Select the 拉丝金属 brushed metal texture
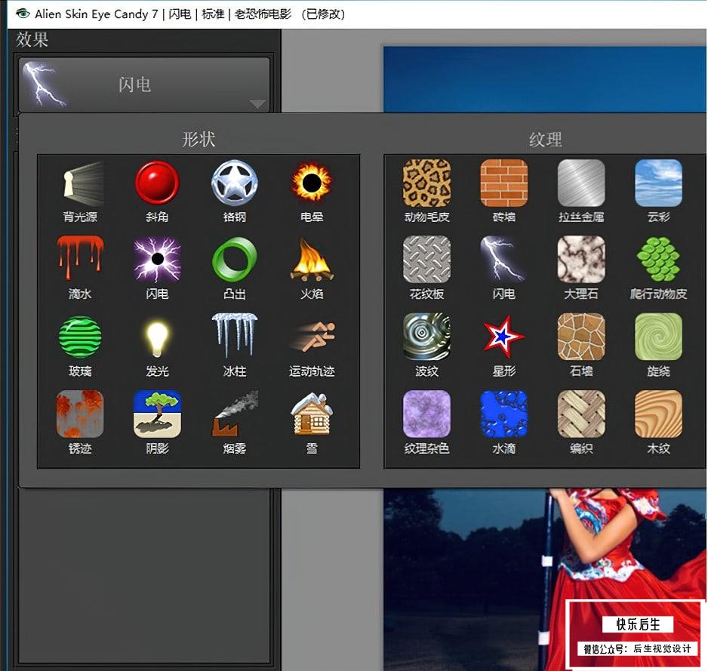This screenshot has width=708, height=671. [581, 183]
